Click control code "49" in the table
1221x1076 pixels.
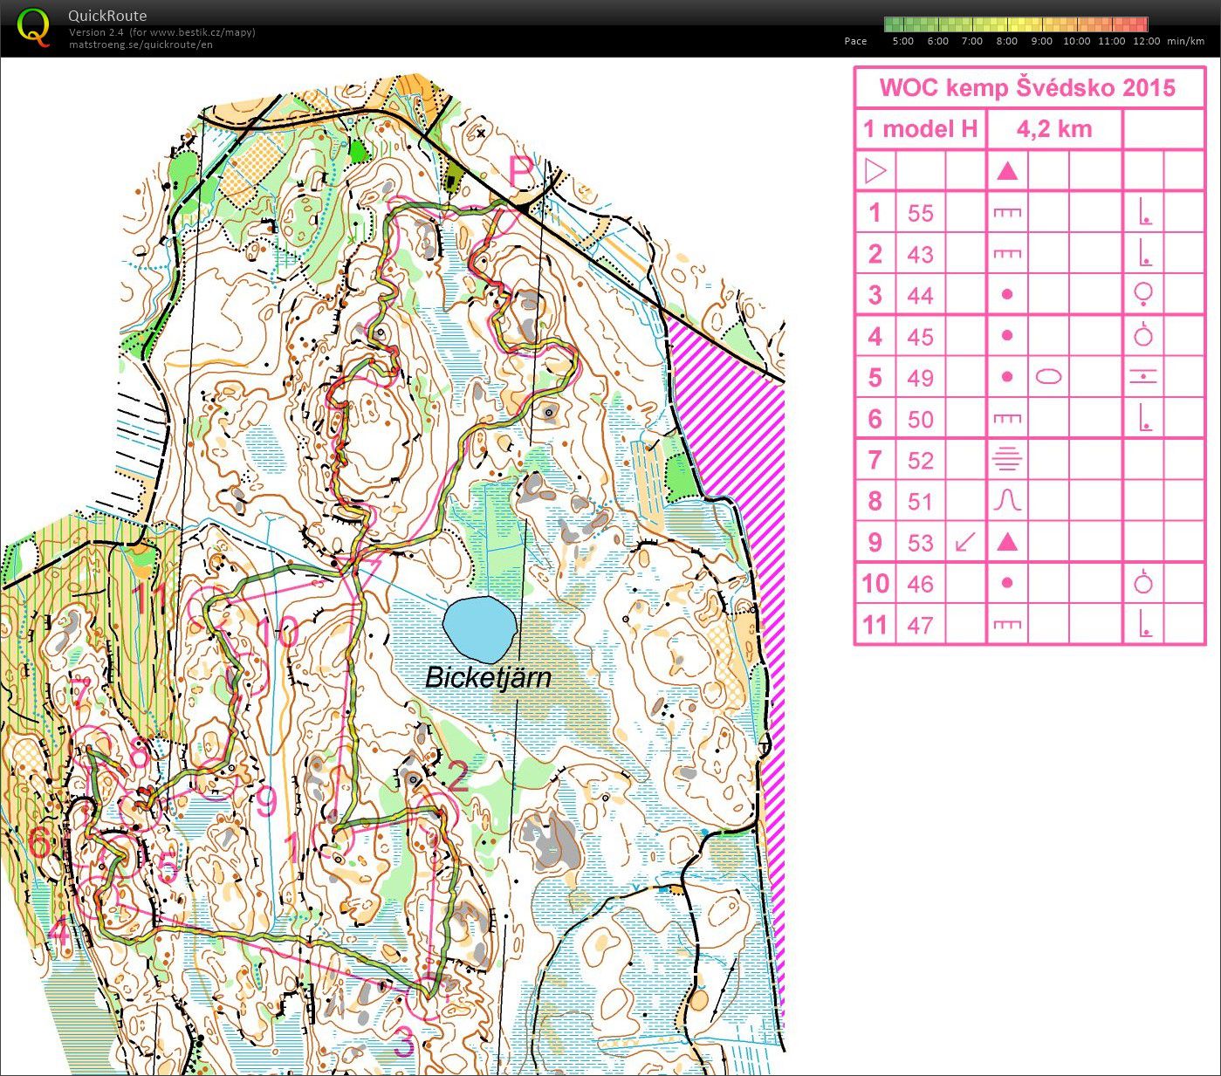(x=920, y=378)
